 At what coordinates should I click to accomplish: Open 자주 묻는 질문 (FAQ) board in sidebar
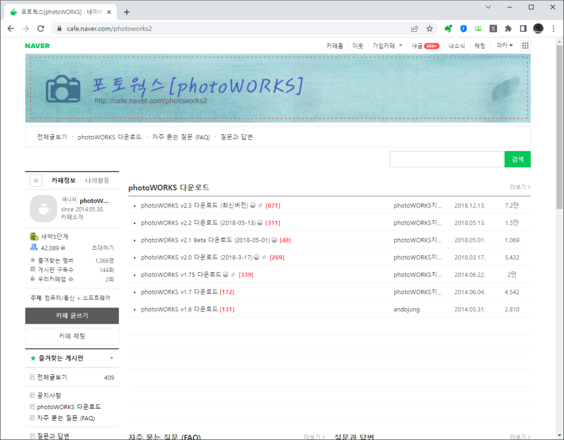(66, 418)
